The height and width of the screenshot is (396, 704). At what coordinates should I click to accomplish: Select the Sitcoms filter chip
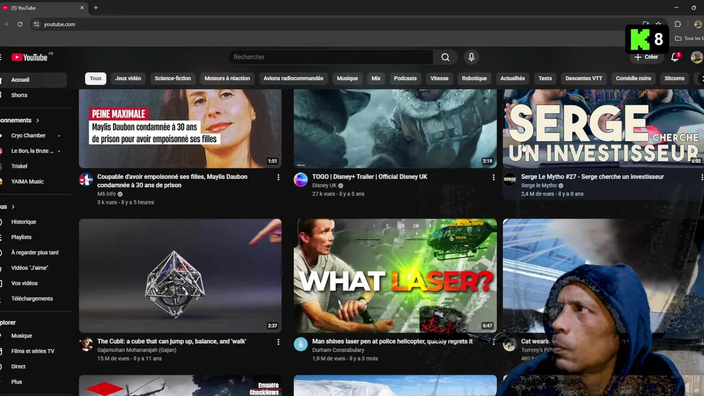(674, 78)
